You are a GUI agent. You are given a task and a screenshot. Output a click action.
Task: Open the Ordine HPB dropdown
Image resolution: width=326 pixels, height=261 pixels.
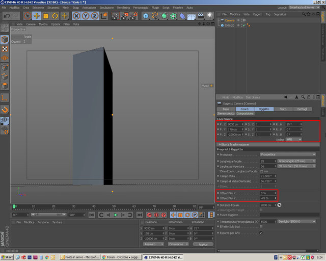293,140
